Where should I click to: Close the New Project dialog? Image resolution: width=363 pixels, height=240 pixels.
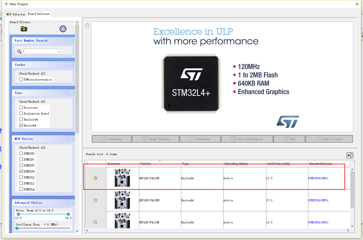(x=357, y=4)
